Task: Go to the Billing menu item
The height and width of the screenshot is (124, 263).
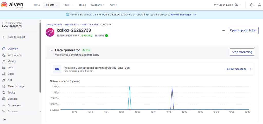Action: point(83,5)
